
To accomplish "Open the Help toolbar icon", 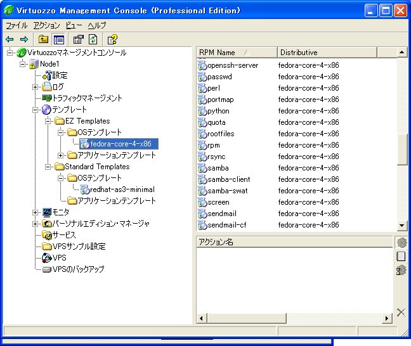I will tap(112, 39).
